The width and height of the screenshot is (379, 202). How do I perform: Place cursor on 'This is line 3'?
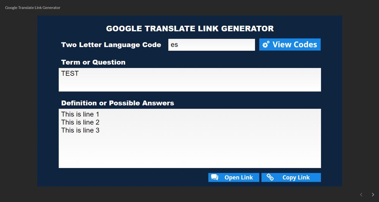coord(80,130)
